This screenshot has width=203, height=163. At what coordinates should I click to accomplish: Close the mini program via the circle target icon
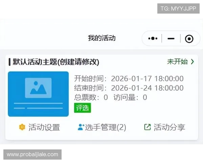pyautogui.click(x=189, y=39)
